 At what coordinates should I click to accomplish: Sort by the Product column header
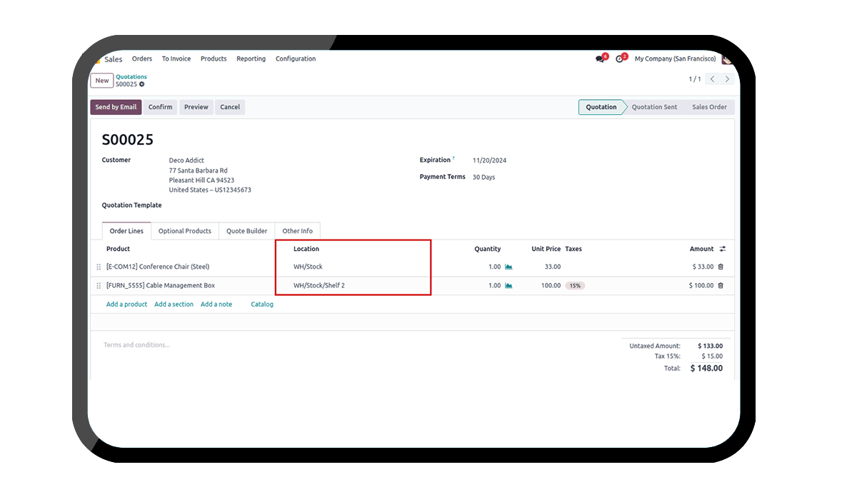click(118, 249)
